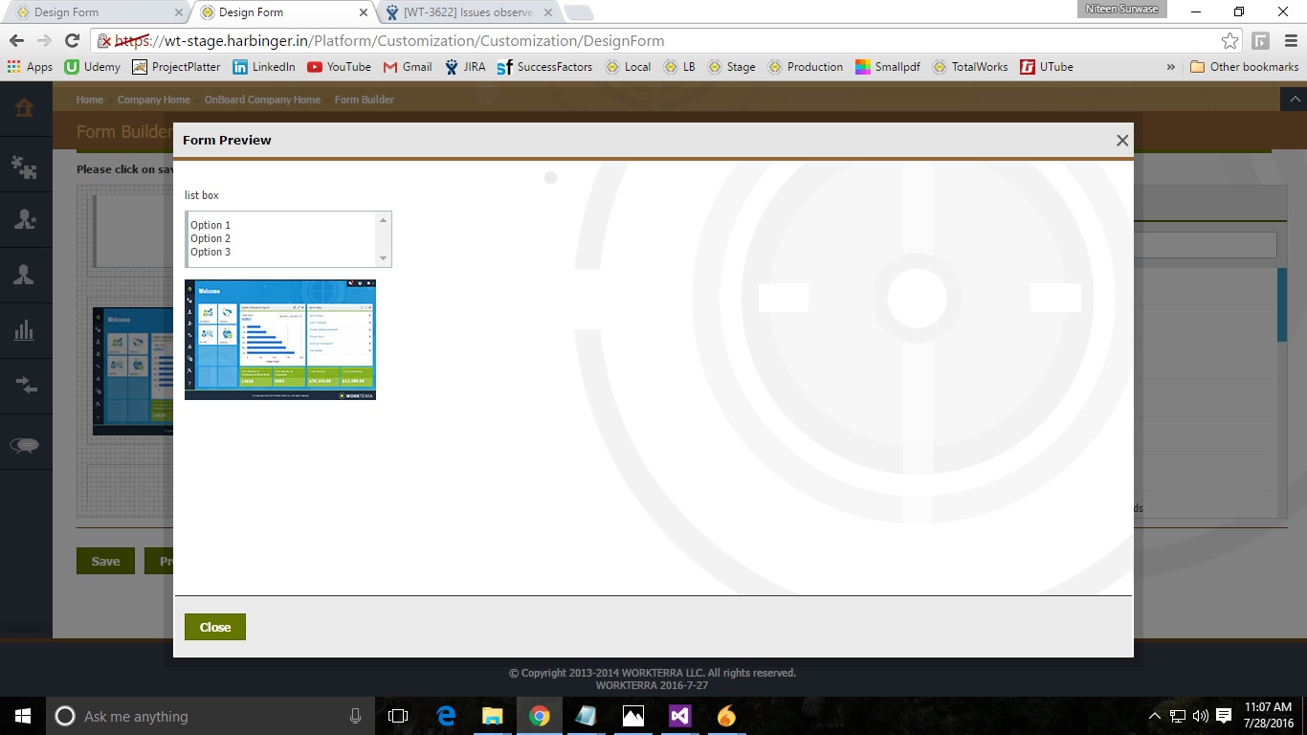Screen dimensions: 1307x735
Task: Open Chrome menu hamburger icon
Action: pos(1290,41)
